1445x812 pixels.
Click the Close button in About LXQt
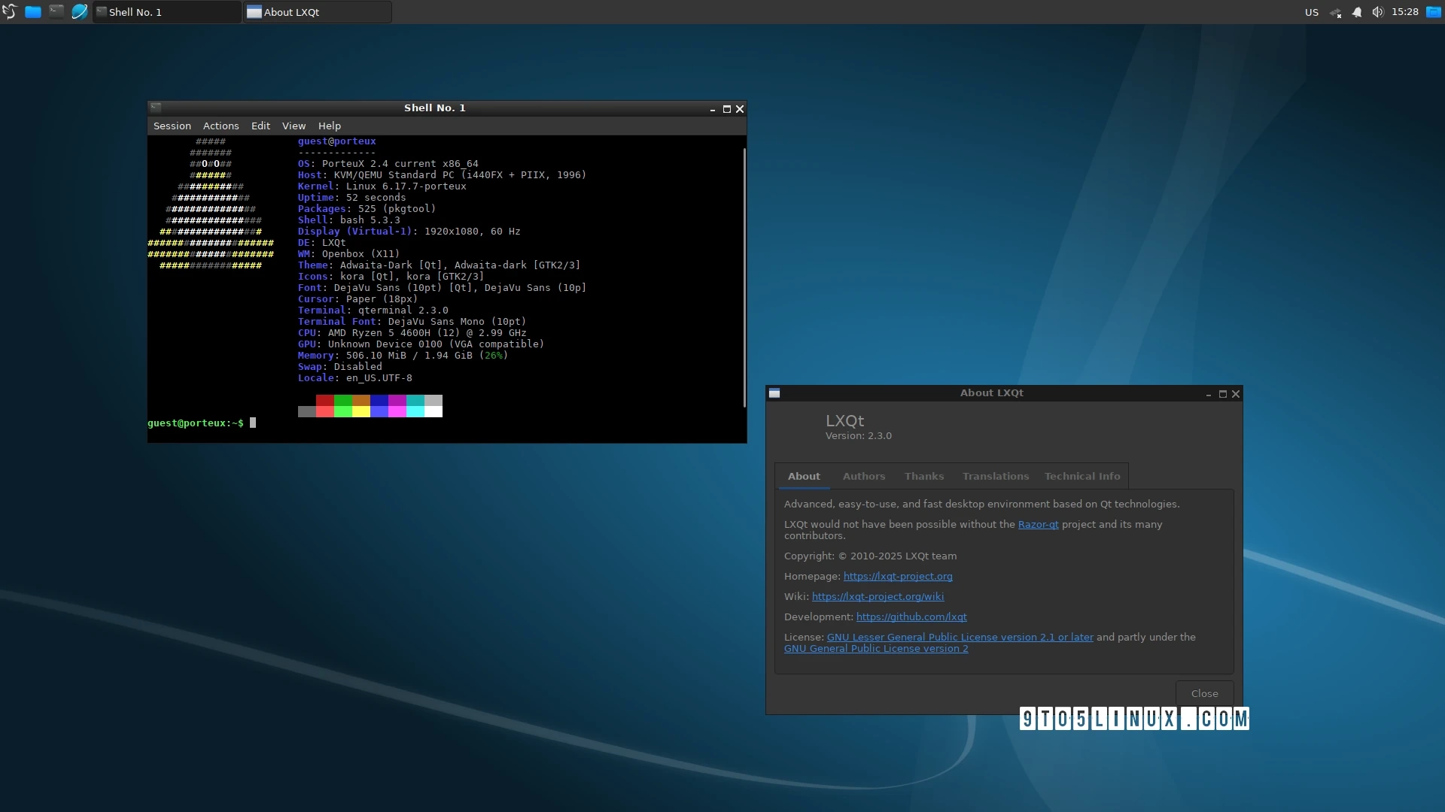click(x=1204, y=693)
